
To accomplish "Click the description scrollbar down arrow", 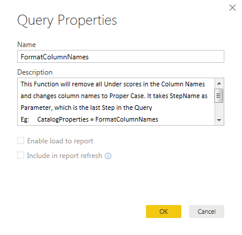I will coord(219,120).
